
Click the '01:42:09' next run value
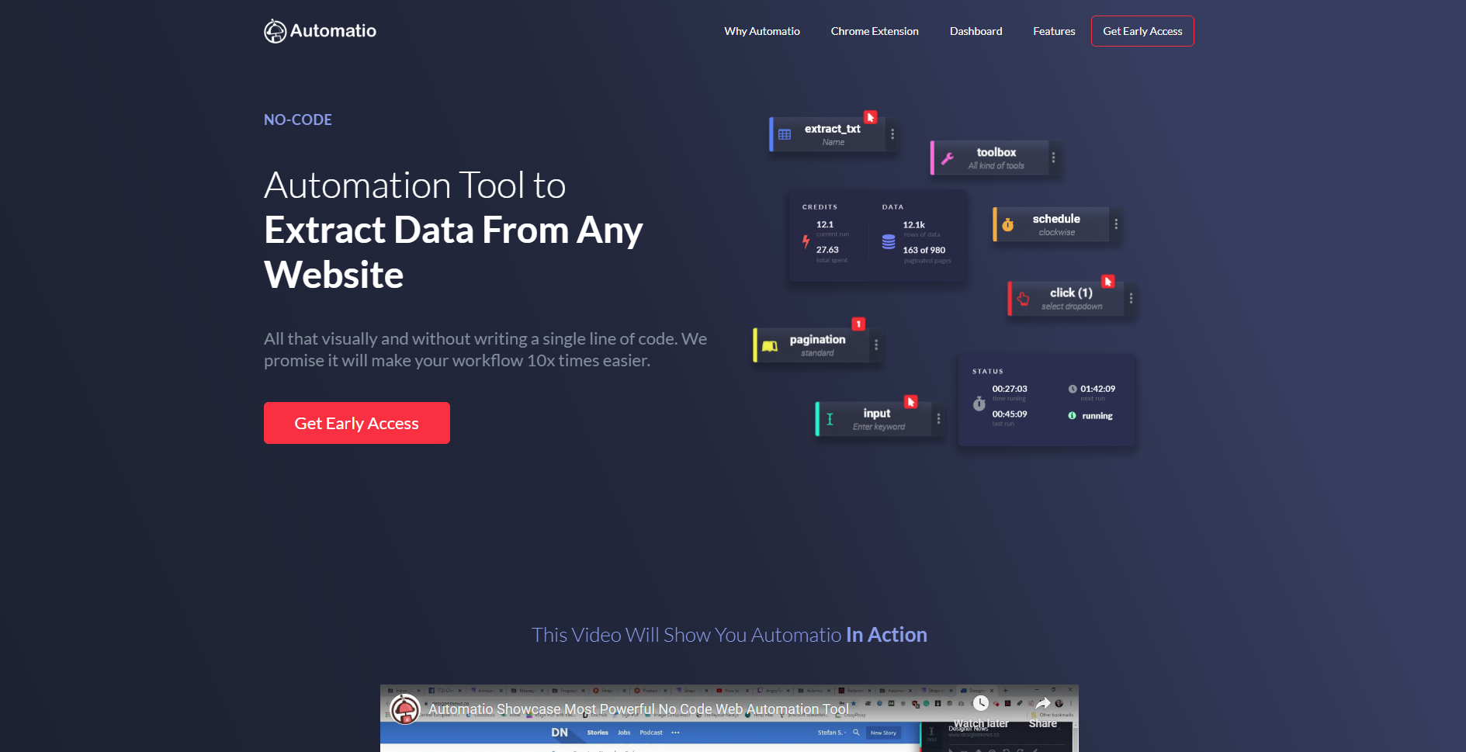(x=1098, y=389)
